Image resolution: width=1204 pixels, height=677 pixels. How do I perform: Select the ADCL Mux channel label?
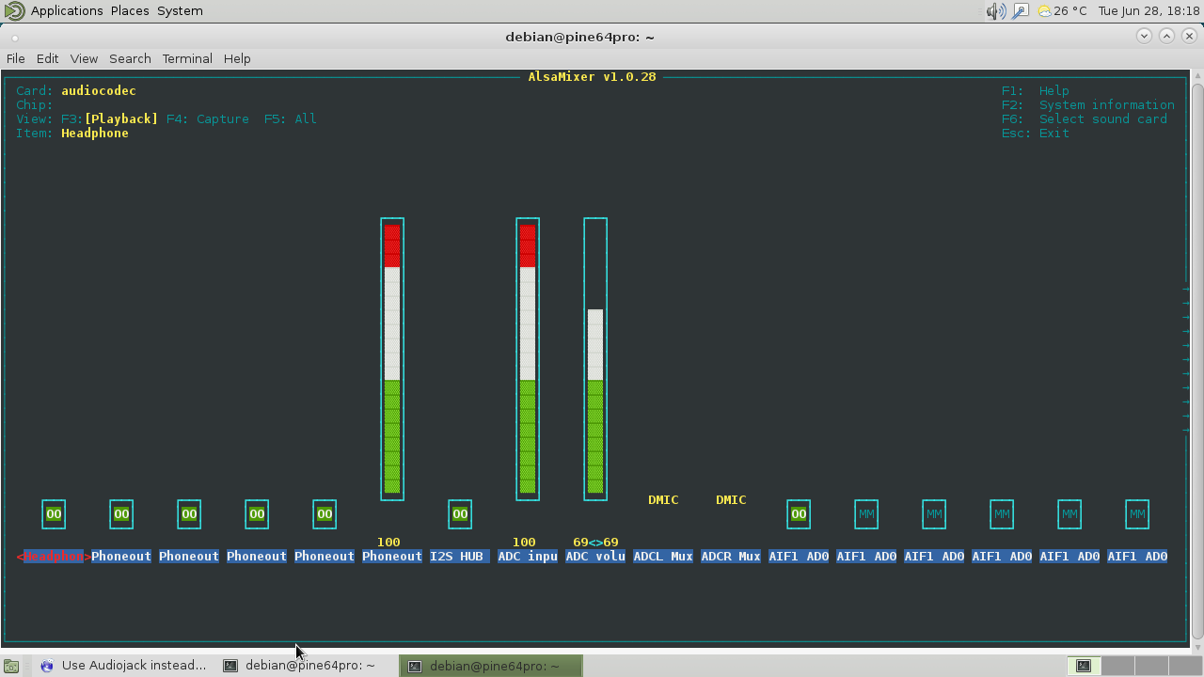663,557
